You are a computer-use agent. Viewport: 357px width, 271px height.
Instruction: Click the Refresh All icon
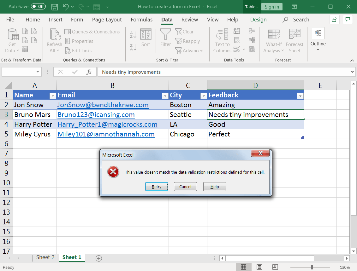54,41
